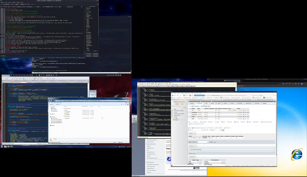Screen dimensions: 307x177
Task: Click the Explorer help icon at toolbar right
Action: [128, 104]
